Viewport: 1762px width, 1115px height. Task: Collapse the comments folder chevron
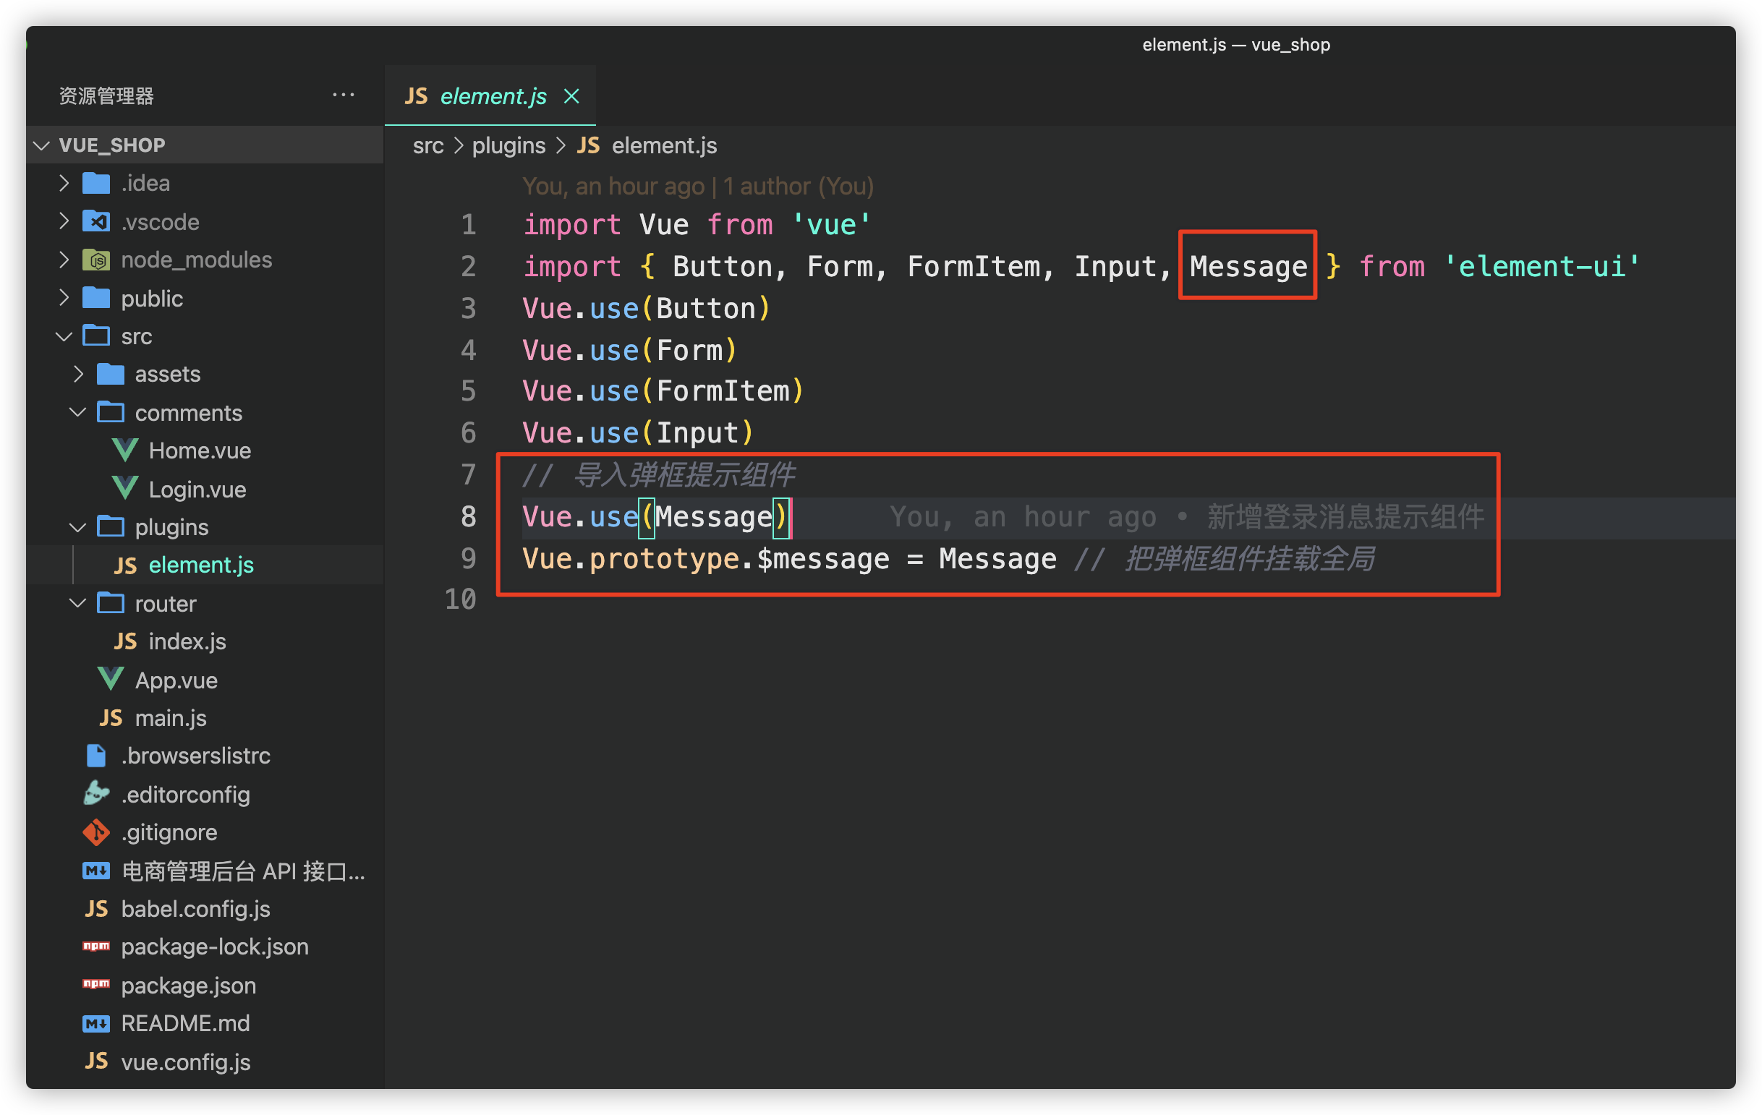[77, 412]
